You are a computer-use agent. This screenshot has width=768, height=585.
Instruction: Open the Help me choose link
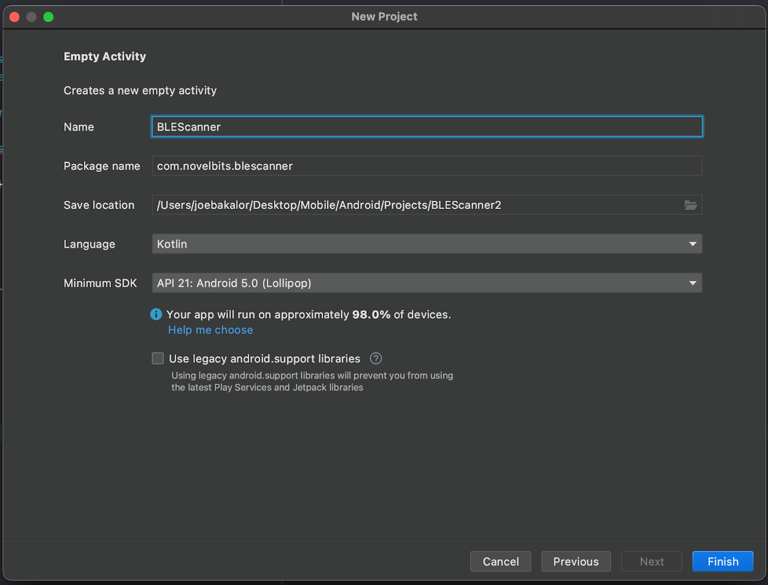(210, 330)
